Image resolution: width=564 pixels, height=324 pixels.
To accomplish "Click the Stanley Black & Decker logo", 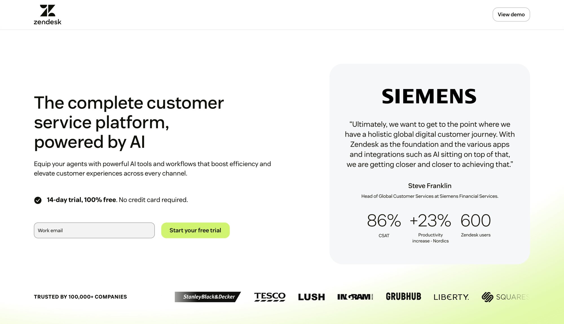I will pyautogui.click(x=208, y=297).
